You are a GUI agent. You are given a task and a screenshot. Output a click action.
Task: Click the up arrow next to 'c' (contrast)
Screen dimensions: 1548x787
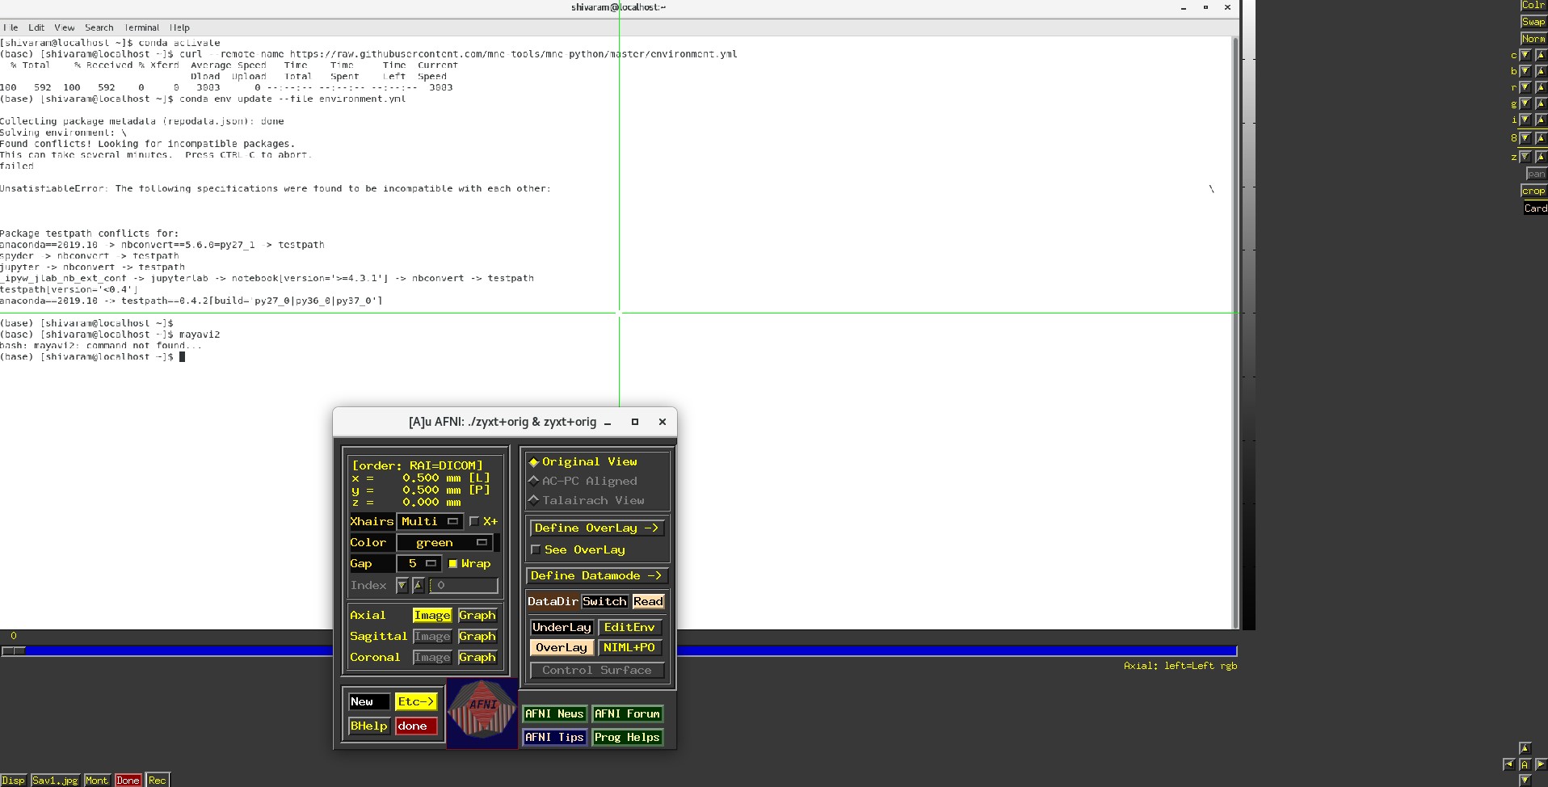(x=1541, y=55)
